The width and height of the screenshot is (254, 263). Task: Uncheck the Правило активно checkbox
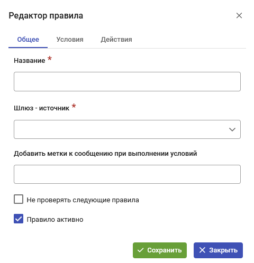(x=19, y=219)
